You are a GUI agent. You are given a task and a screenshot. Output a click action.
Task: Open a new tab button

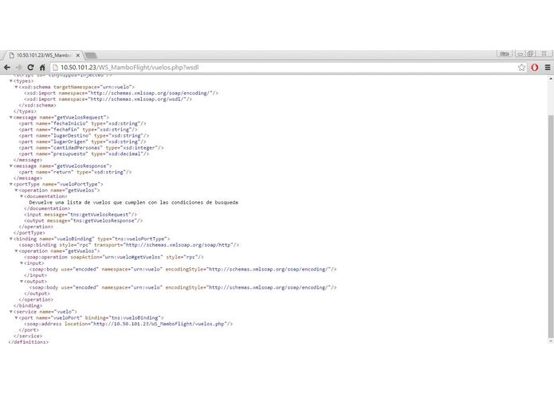pyautogui.click(x=91, y=56)
